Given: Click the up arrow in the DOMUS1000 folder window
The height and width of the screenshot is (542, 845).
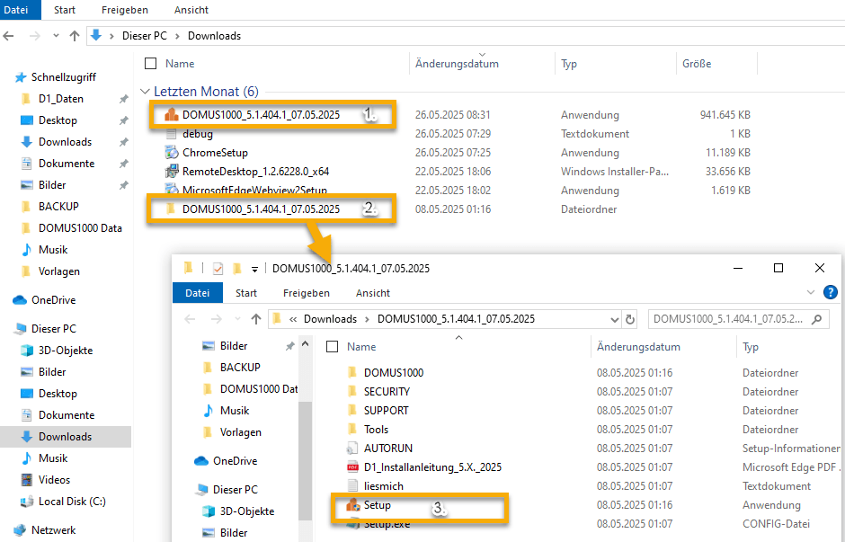Looking at the screenshot, I should click(x=256, y=319).
